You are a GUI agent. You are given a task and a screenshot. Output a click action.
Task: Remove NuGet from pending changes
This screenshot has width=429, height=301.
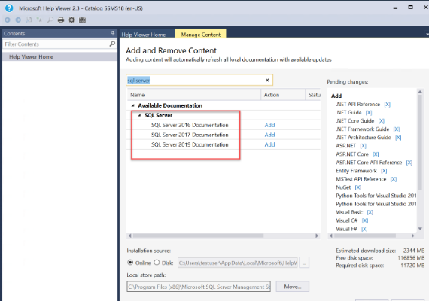358,187
